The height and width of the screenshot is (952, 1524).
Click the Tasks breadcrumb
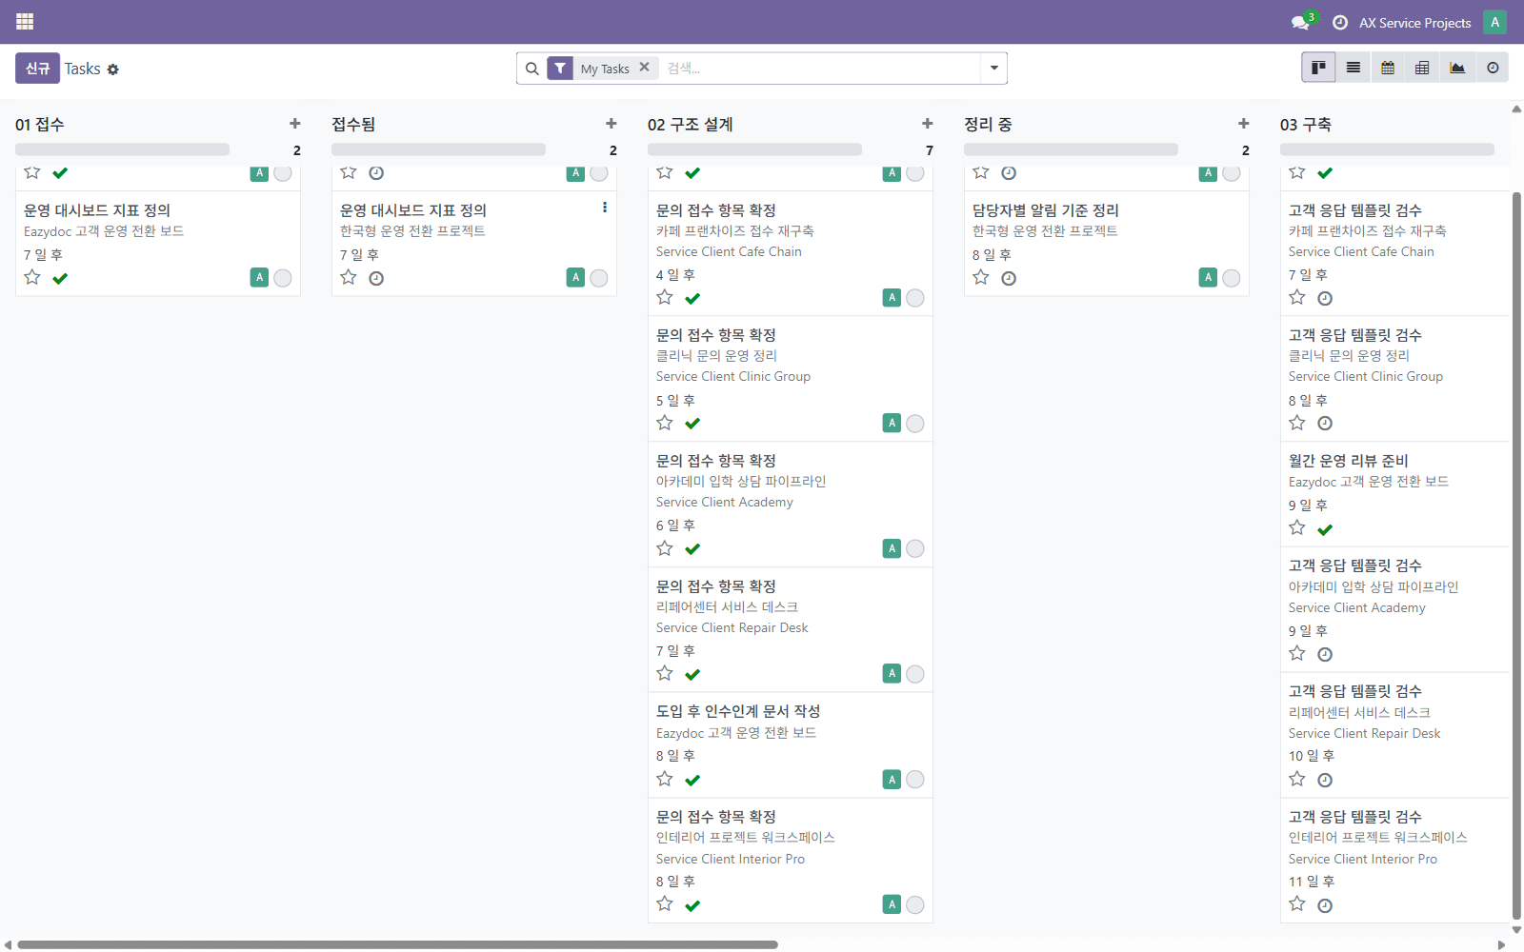[83, 68]
